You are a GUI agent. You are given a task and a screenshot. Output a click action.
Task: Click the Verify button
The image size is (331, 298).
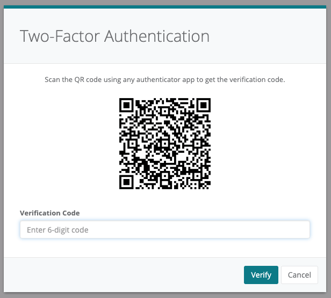261,275
